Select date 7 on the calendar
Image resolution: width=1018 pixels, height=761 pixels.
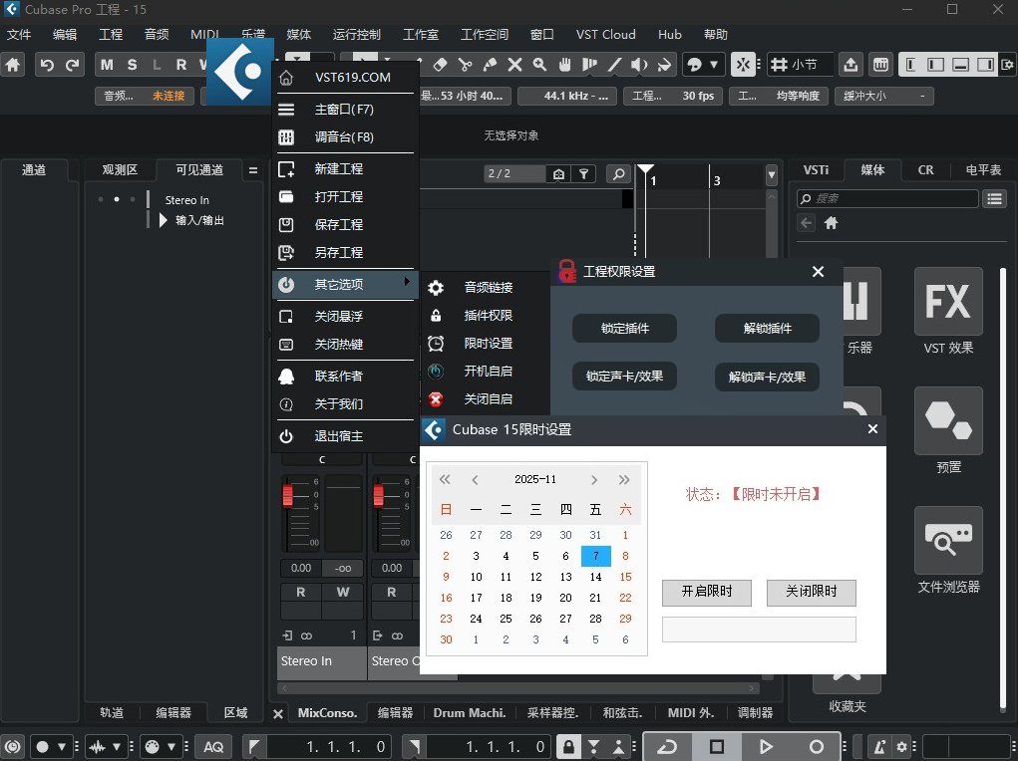tap(595, 556)
